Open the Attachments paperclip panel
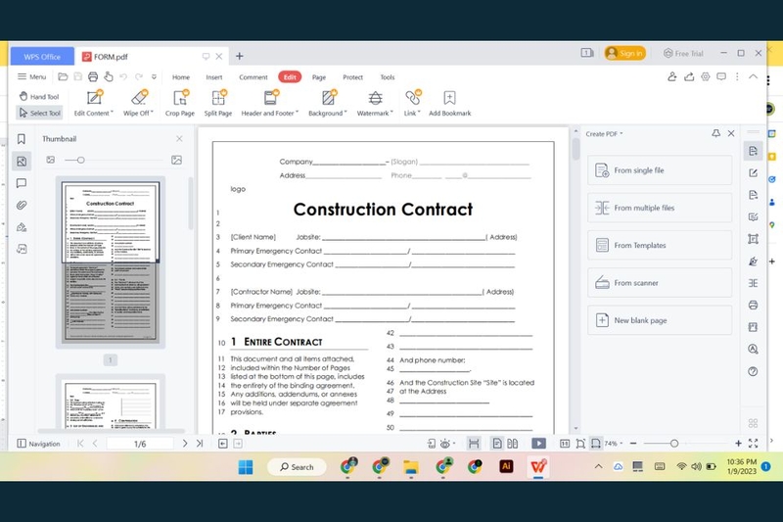Viewport: 783px width, 522px height. 22,206
